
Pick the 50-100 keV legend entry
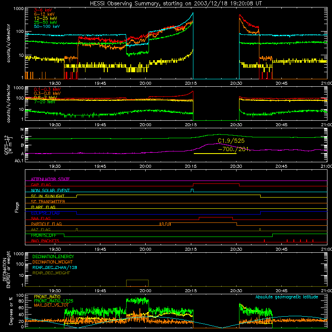point(47,27)
